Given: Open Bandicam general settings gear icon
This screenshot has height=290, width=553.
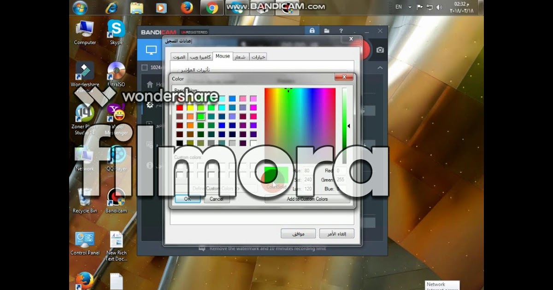Looking at the screenshot, I should tap(150, 105).
